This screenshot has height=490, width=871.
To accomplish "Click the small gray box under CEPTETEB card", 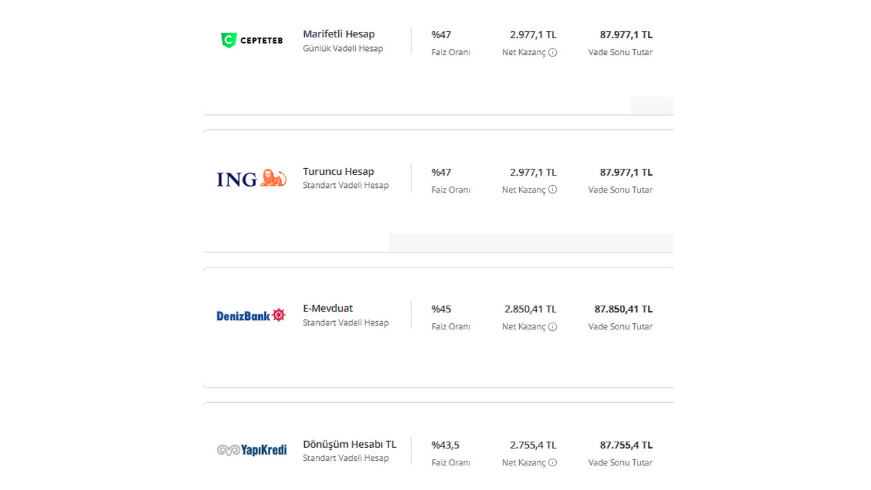I will click(x=652, y=105).
